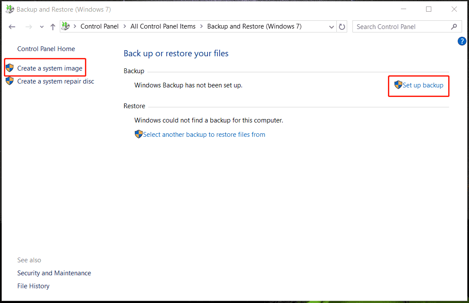The image size is (469, 303).
Task: Click 'Back up or restore your files' heading
Action: [176, 54]
